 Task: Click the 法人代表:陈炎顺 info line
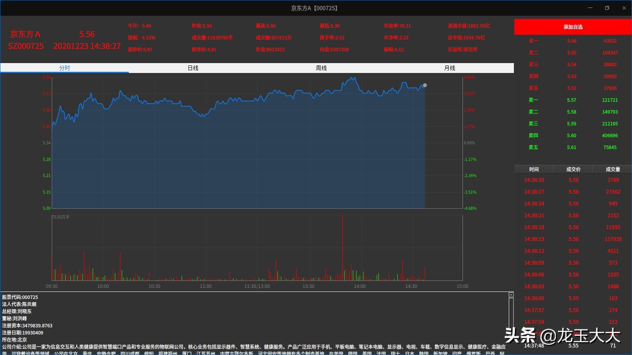[x=19, y=304]
